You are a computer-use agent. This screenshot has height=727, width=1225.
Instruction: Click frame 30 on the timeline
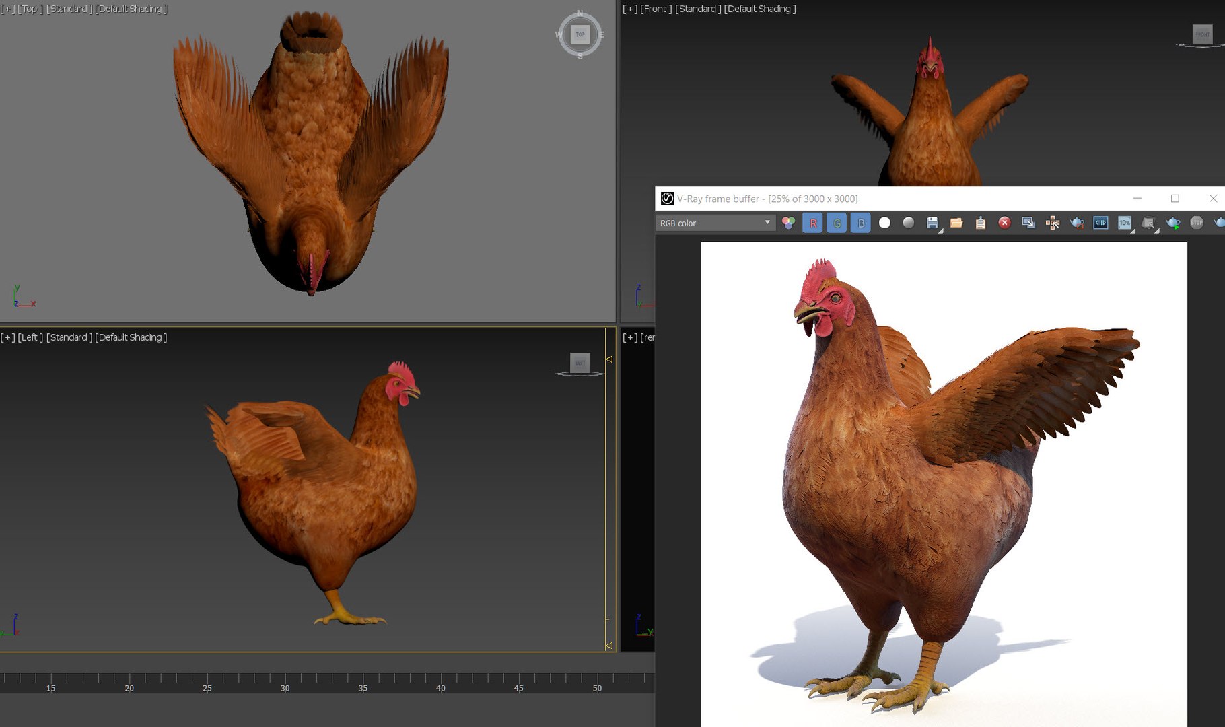coord(285,688)
